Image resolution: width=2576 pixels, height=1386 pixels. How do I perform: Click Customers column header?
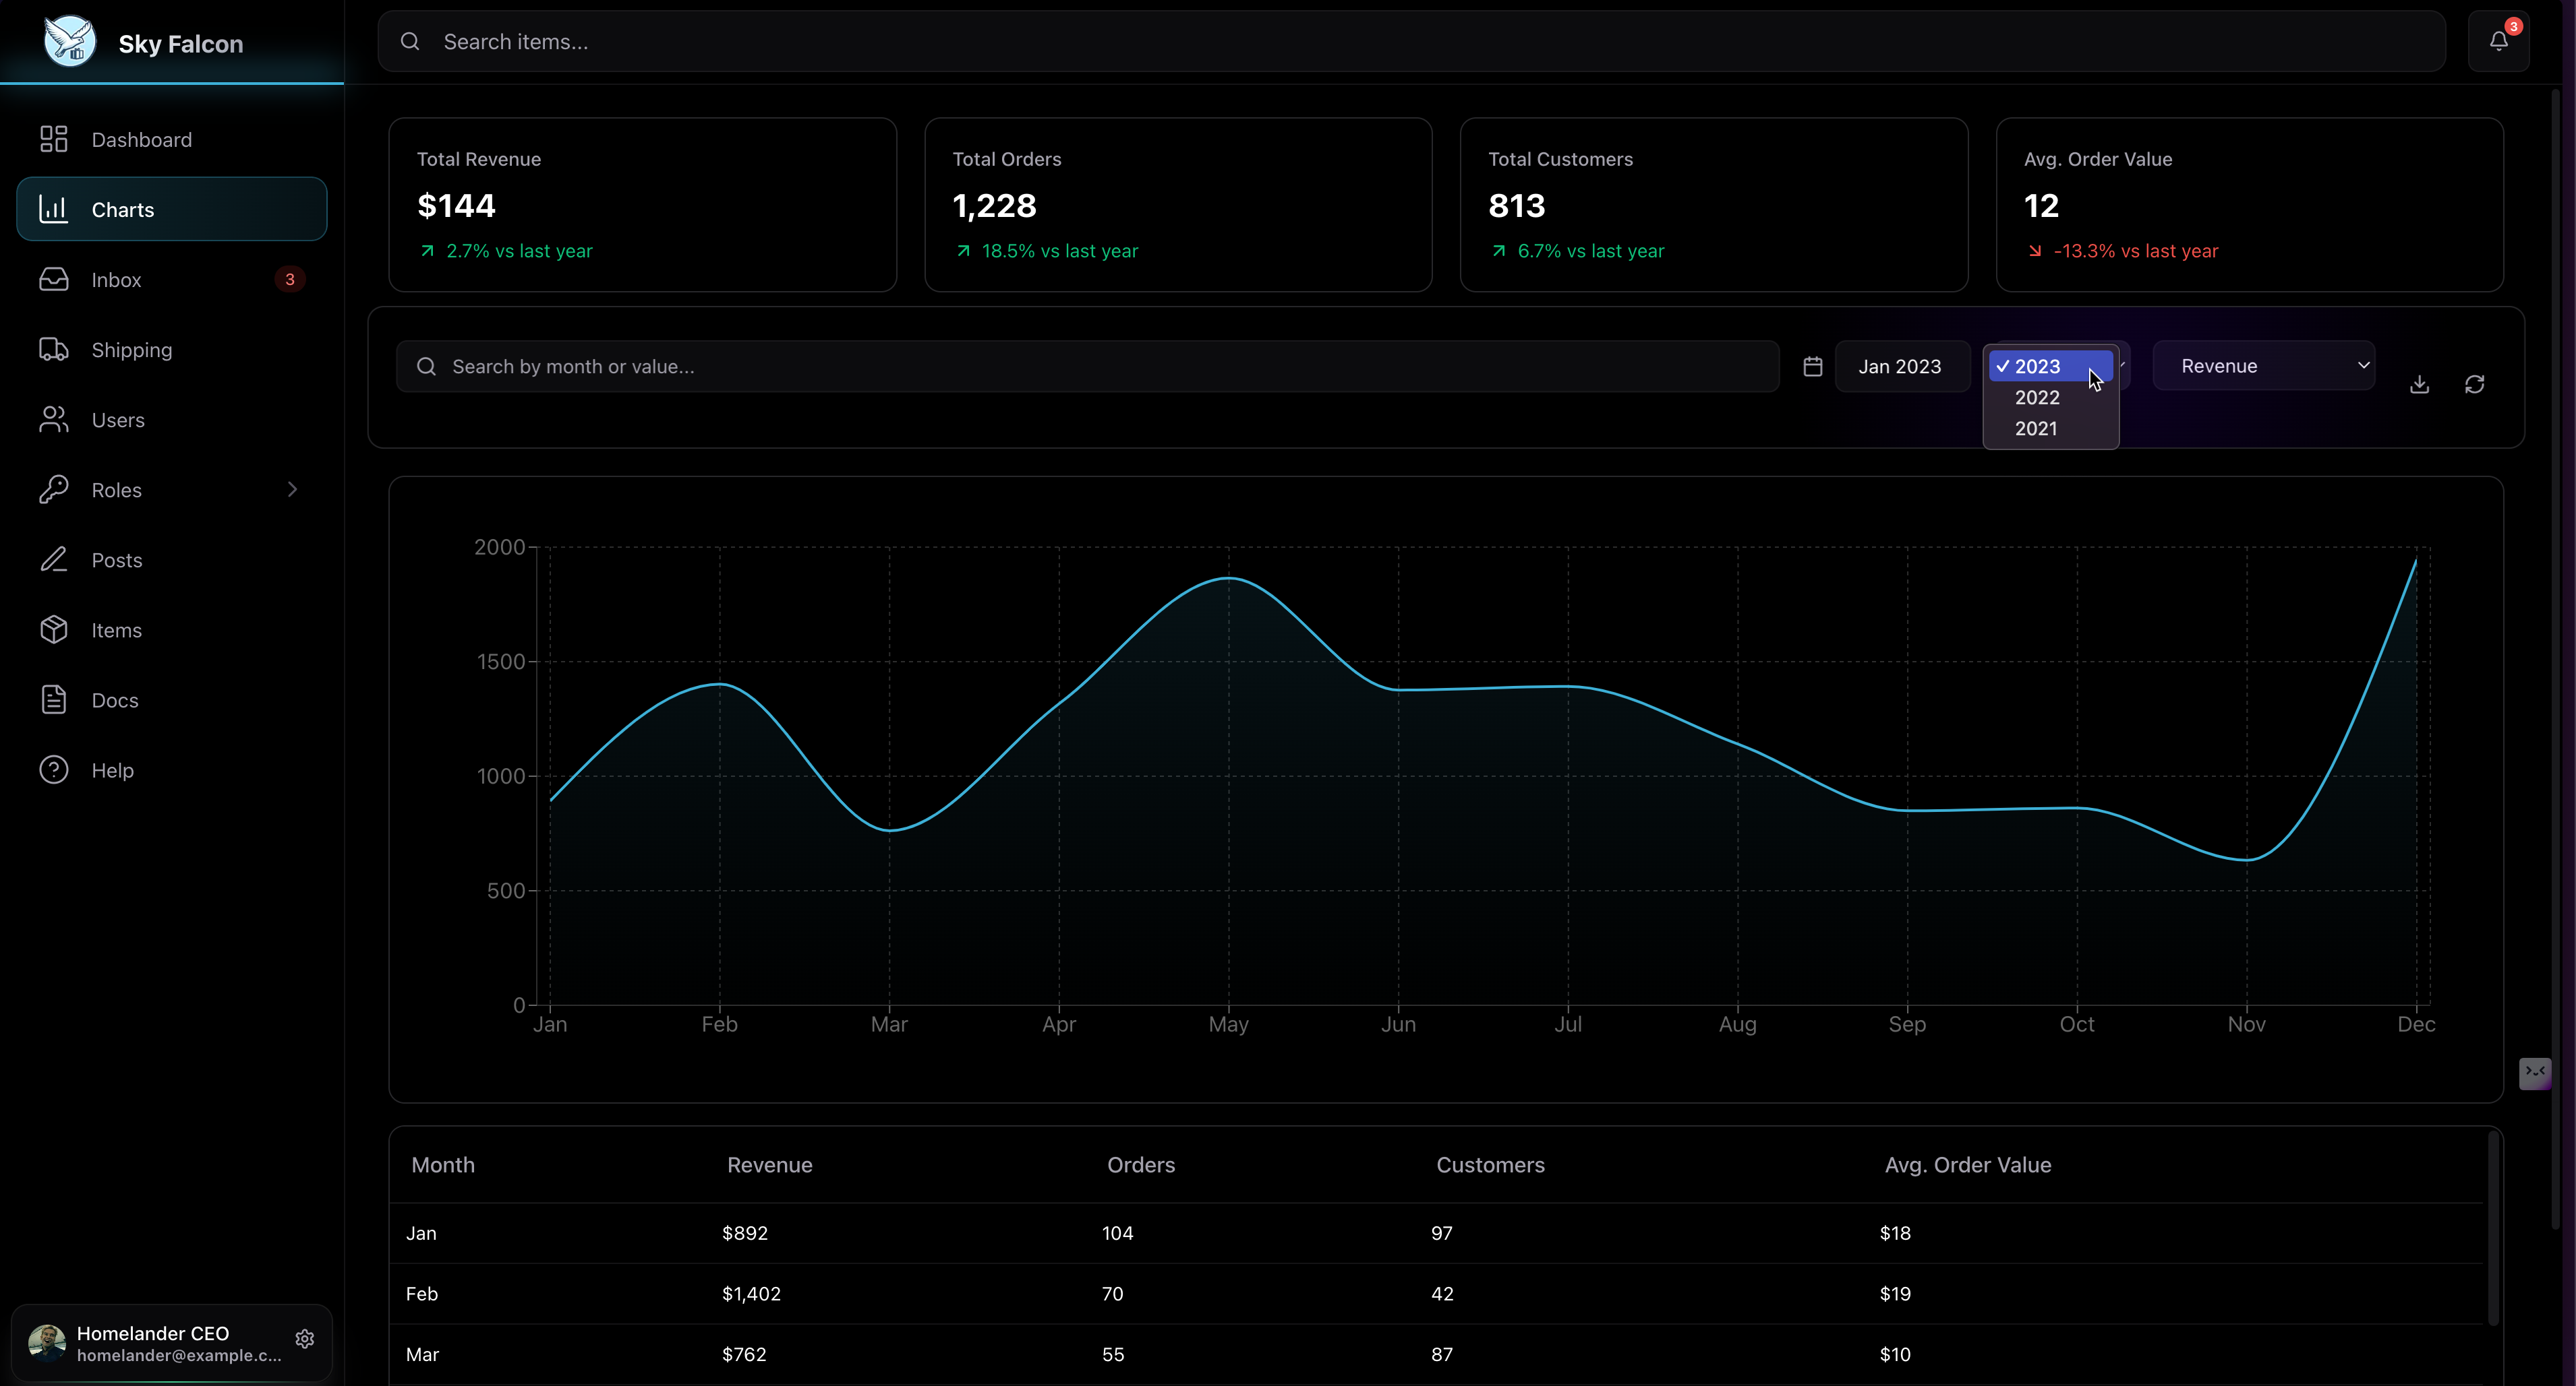click(1490, 1165)
